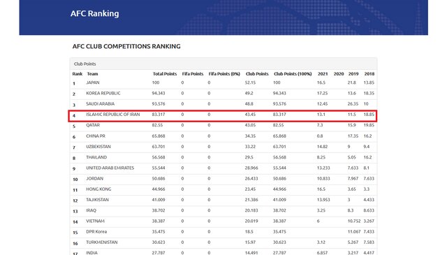Viewport: 447px width, 255px height.
Task: Select the TAJIKISTAN row
Action: click(x=223, y=200)
